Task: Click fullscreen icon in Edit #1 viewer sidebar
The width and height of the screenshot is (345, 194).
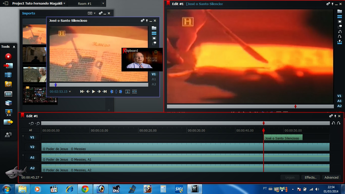Action: tap(340, 21)
